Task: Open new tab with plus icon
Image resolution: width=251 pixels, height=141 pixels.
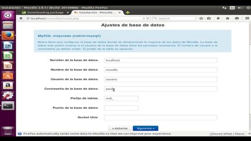Action: tap(127, 13)
